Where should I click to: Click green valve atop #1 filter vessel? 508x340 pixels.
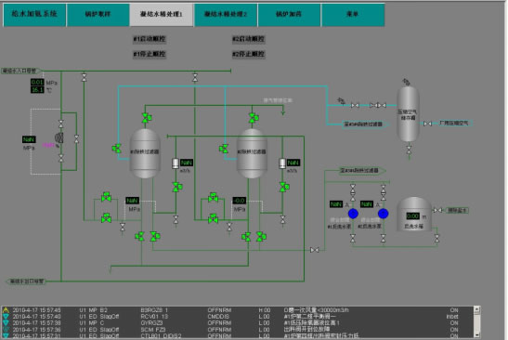pyautogui.click(x=147, y=118)
